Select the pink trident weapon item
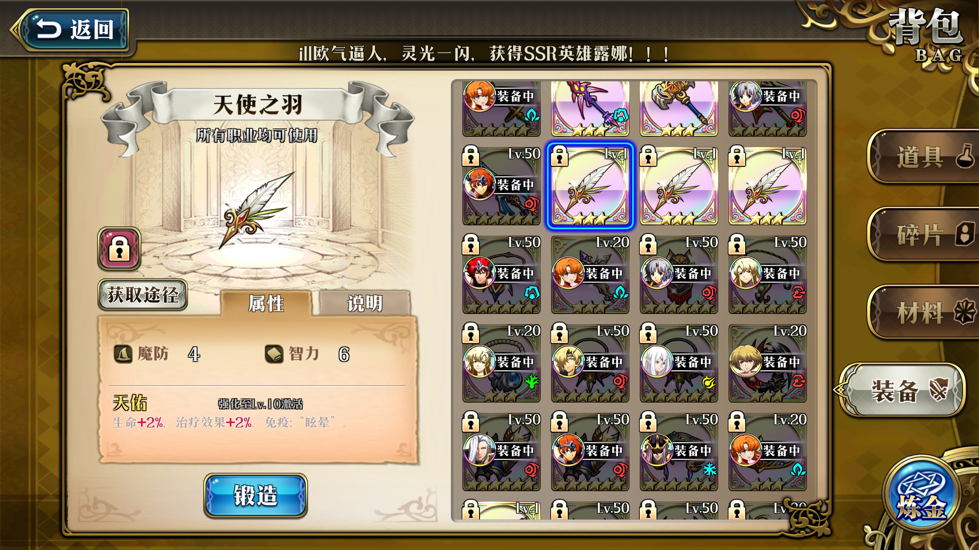Viewport: 979px width, 550px height. click(x=590, y=108)
